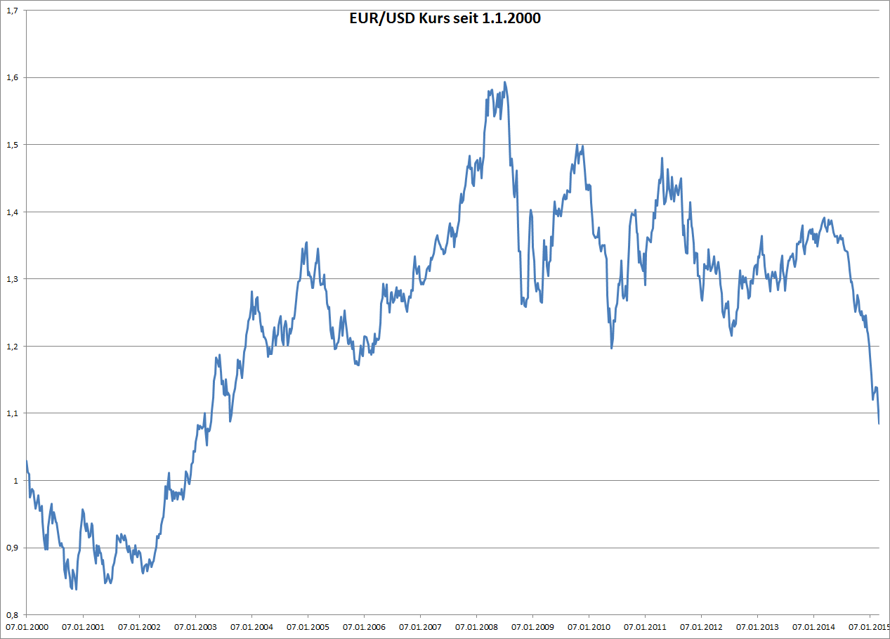Click x-axis date 07.01.2011
The width and height of the screenshot is (890, 639).
coord(645,626)
